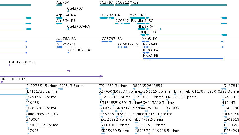Select EST EK259510.5prime label
The image size is (239, 135).
[148, 97]
